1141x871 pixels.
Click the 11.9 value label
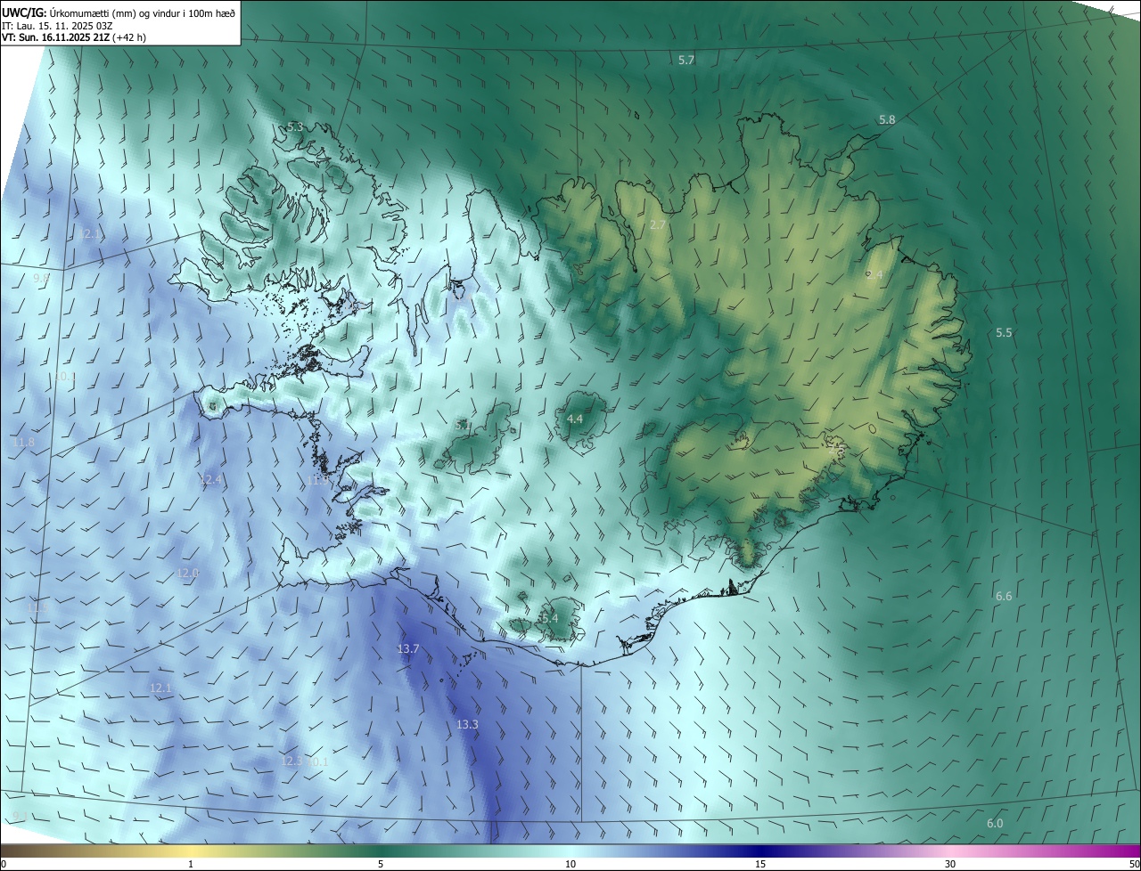coord(319,479)
